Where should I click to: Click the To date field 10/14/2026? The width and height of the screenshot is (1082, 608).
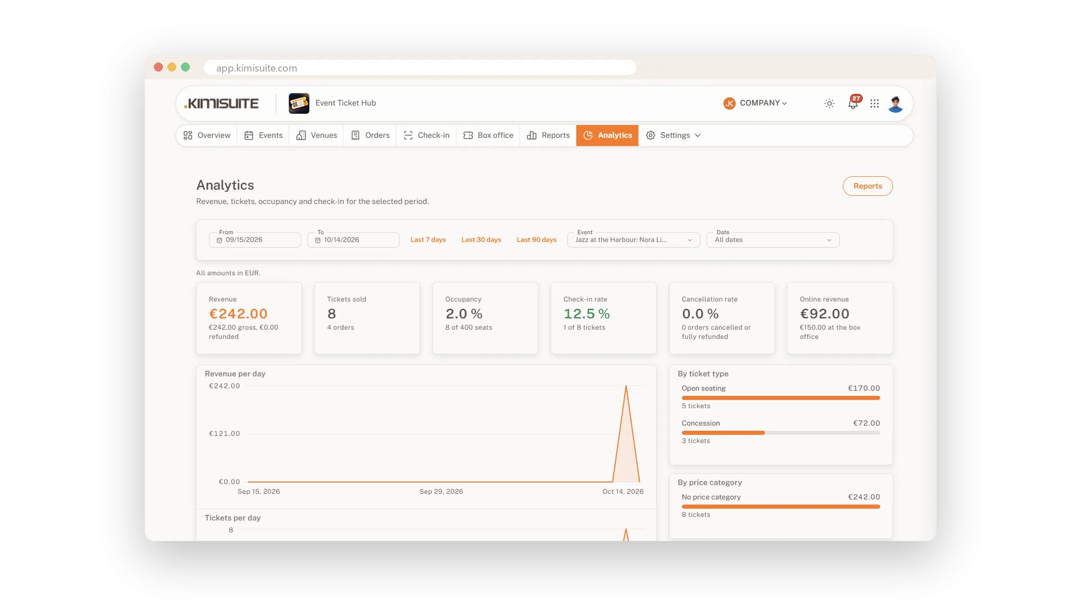click(353, 240)
